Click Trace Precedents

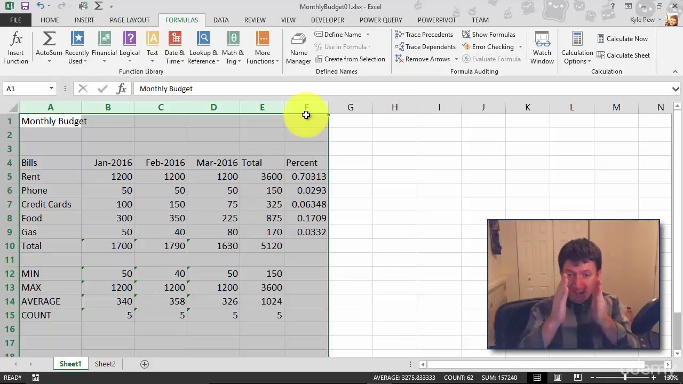click(x=424, y=34)
